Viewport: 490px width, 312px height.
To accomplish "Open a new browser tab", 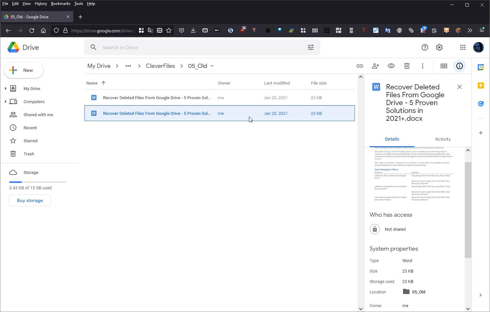I will click(x=80, y=17).
